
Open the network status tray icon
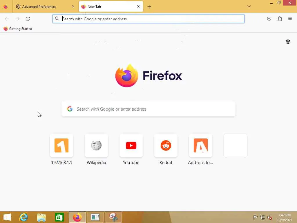tap(262, 217)
